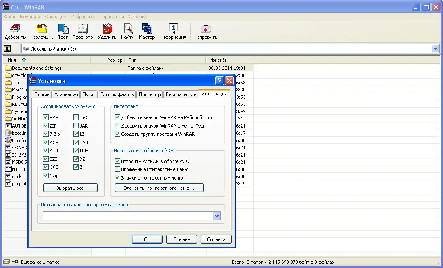Click the Интеграция tab
This screenshot has height=268, width=443.
click(214, 94)
